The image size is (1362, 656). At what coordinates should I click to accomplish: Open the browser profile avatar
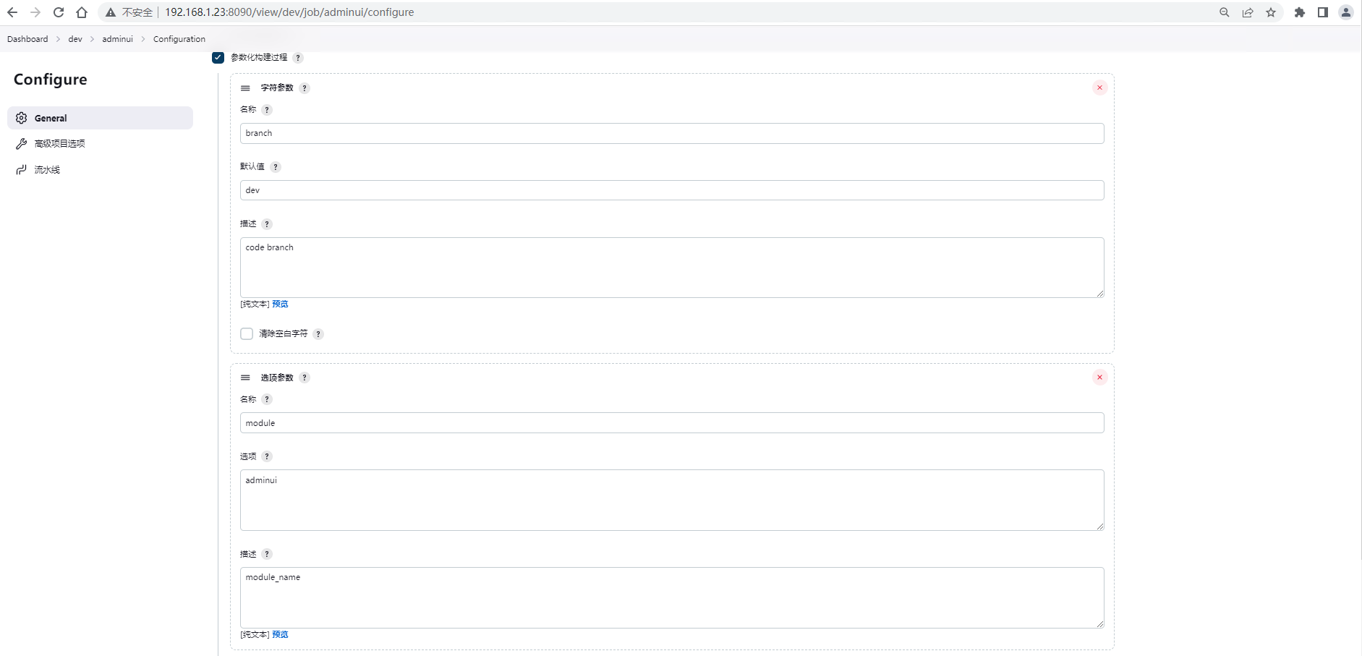pyautogui.click(x=1346, y=12)
